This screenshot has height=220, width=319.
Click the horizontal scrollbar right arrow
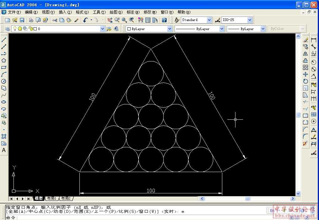pyautogui.click(x=293, y=198)
